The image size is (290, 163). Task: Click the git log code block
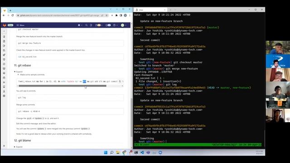click(70, 98)
